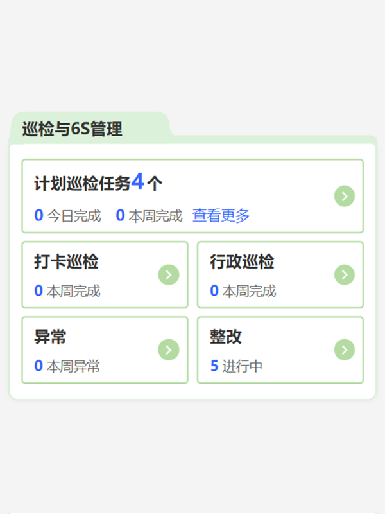This screenshot has height=514, width=385.
Task: Click the 计划巡检任务 title text
Action: [82, 184]
